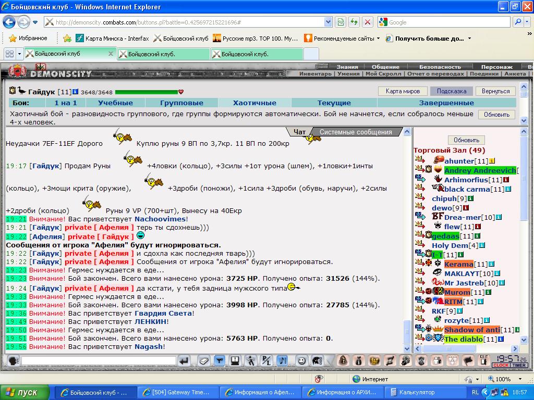
Task: Open the Безопасность top menu
Action: point(440,67)
